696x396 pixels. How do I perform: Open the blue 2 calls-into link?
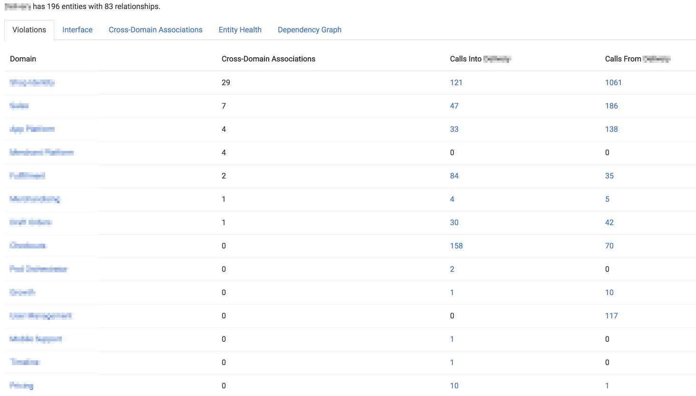coord(452,269)
